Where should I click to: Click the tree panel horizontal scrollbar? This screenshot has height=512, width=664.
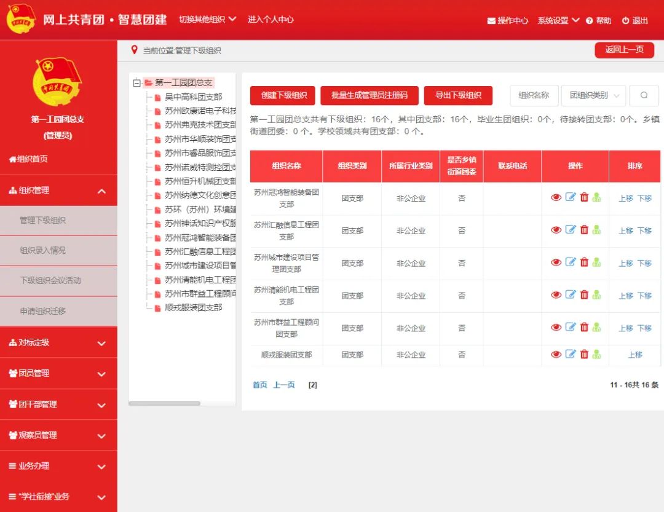[x=164, y=403]
